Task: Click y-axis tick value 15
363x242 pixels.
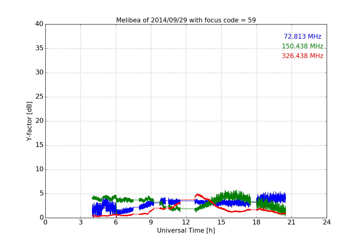Action: pyautogui.click(x=39, y=145)
